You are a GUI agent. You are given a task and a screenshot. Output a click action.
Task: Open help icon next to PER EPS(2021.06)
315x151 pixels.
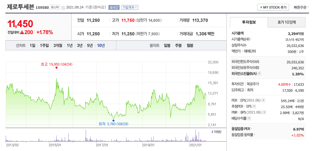click(x=263, y=101)
